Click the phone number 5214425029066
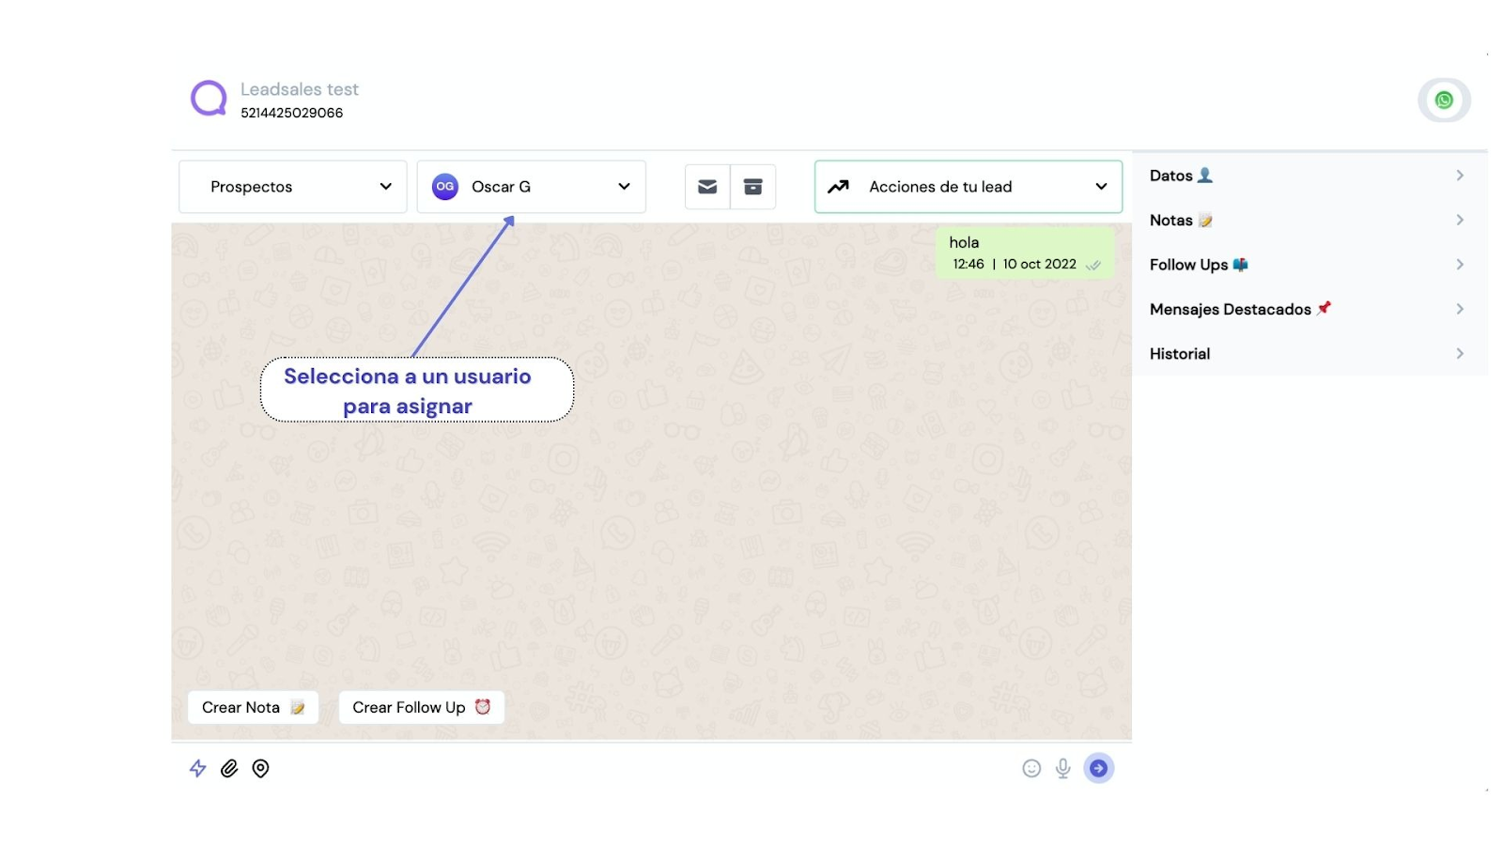The height and width of the screenshot is (845, 1503). click(x=292, y=113)
